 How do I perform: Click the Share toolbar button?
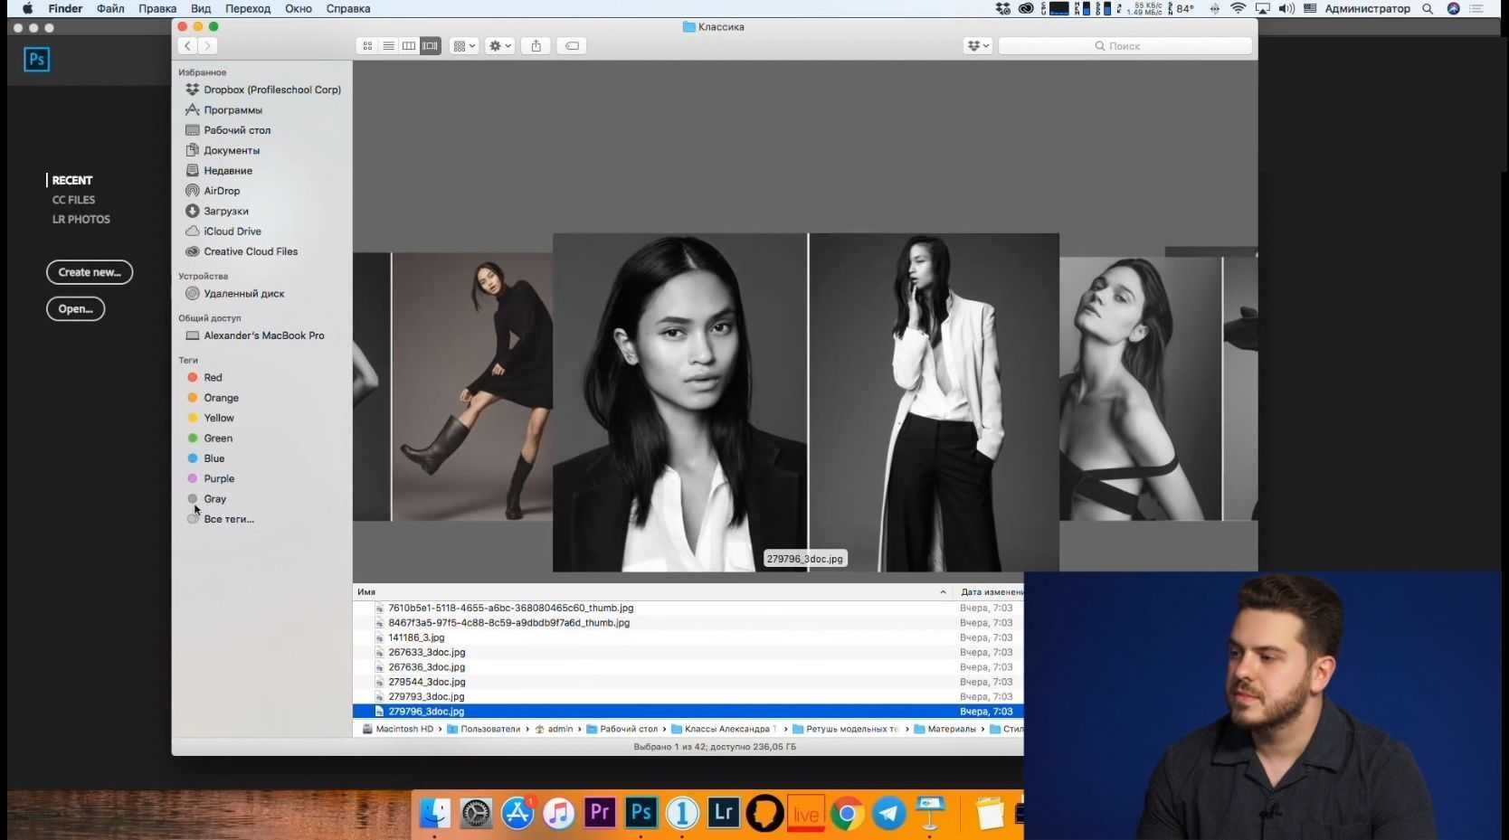(536, 46)
